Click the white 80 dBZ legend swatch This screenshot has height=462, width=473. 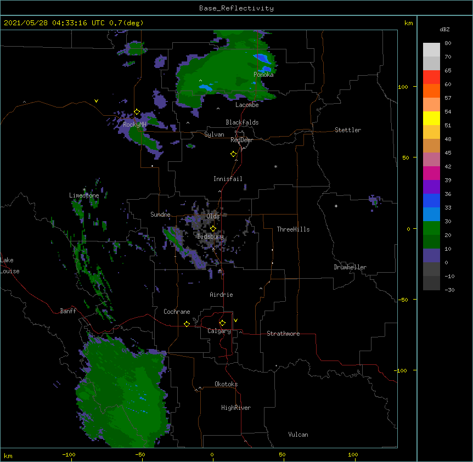[431, 49]
